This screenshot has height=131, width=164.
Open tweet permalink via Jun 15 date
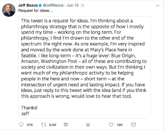[73, 5]
